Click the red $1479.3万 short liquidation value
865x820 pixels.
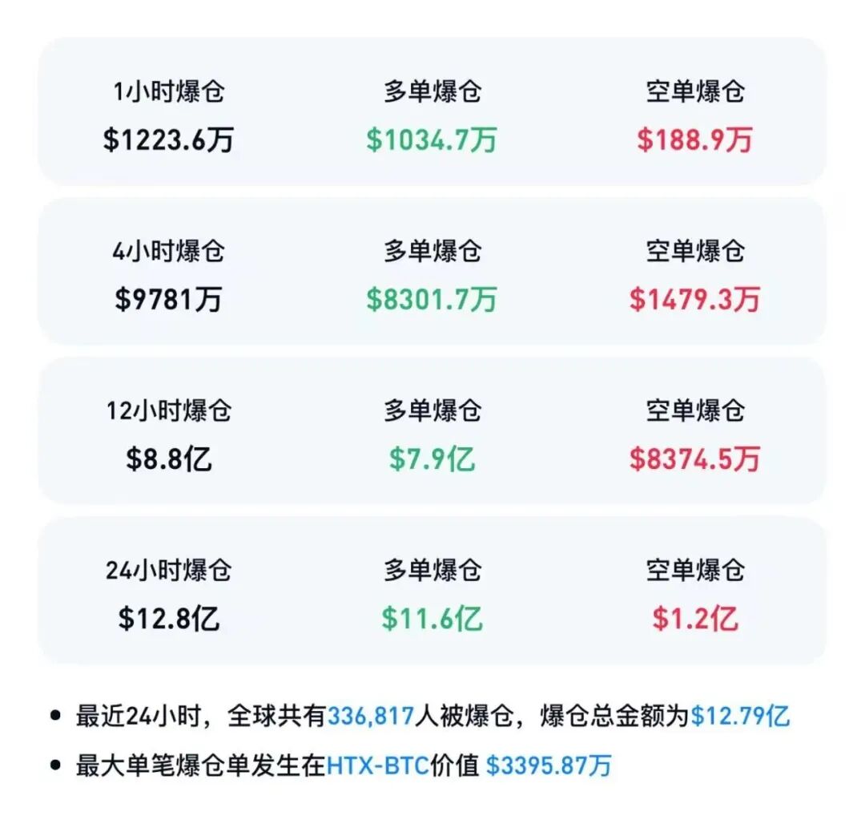coord(694,299)
